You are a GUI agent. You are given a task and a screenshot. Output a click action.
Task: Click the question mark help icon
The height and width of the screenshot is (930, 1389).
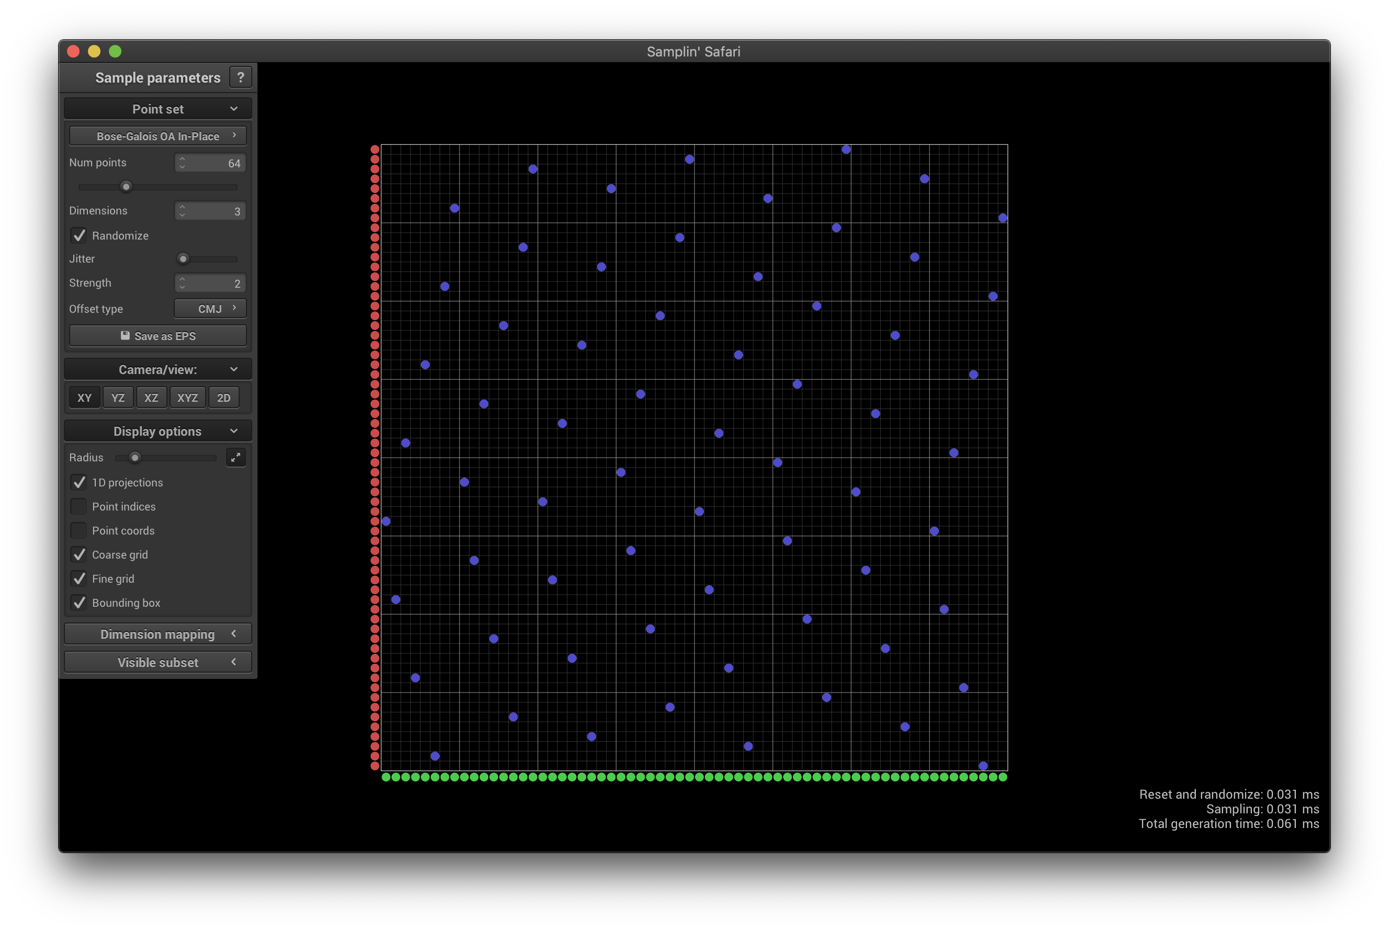point(240,78)
